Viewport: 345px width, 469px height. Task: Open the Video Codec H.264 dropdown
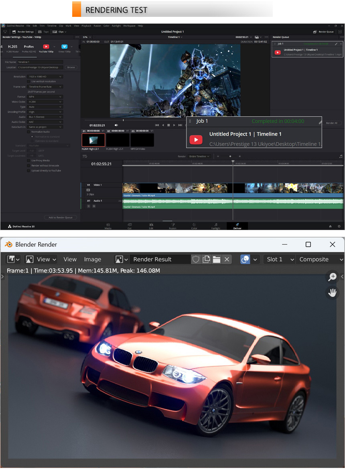tap(45, 102)
